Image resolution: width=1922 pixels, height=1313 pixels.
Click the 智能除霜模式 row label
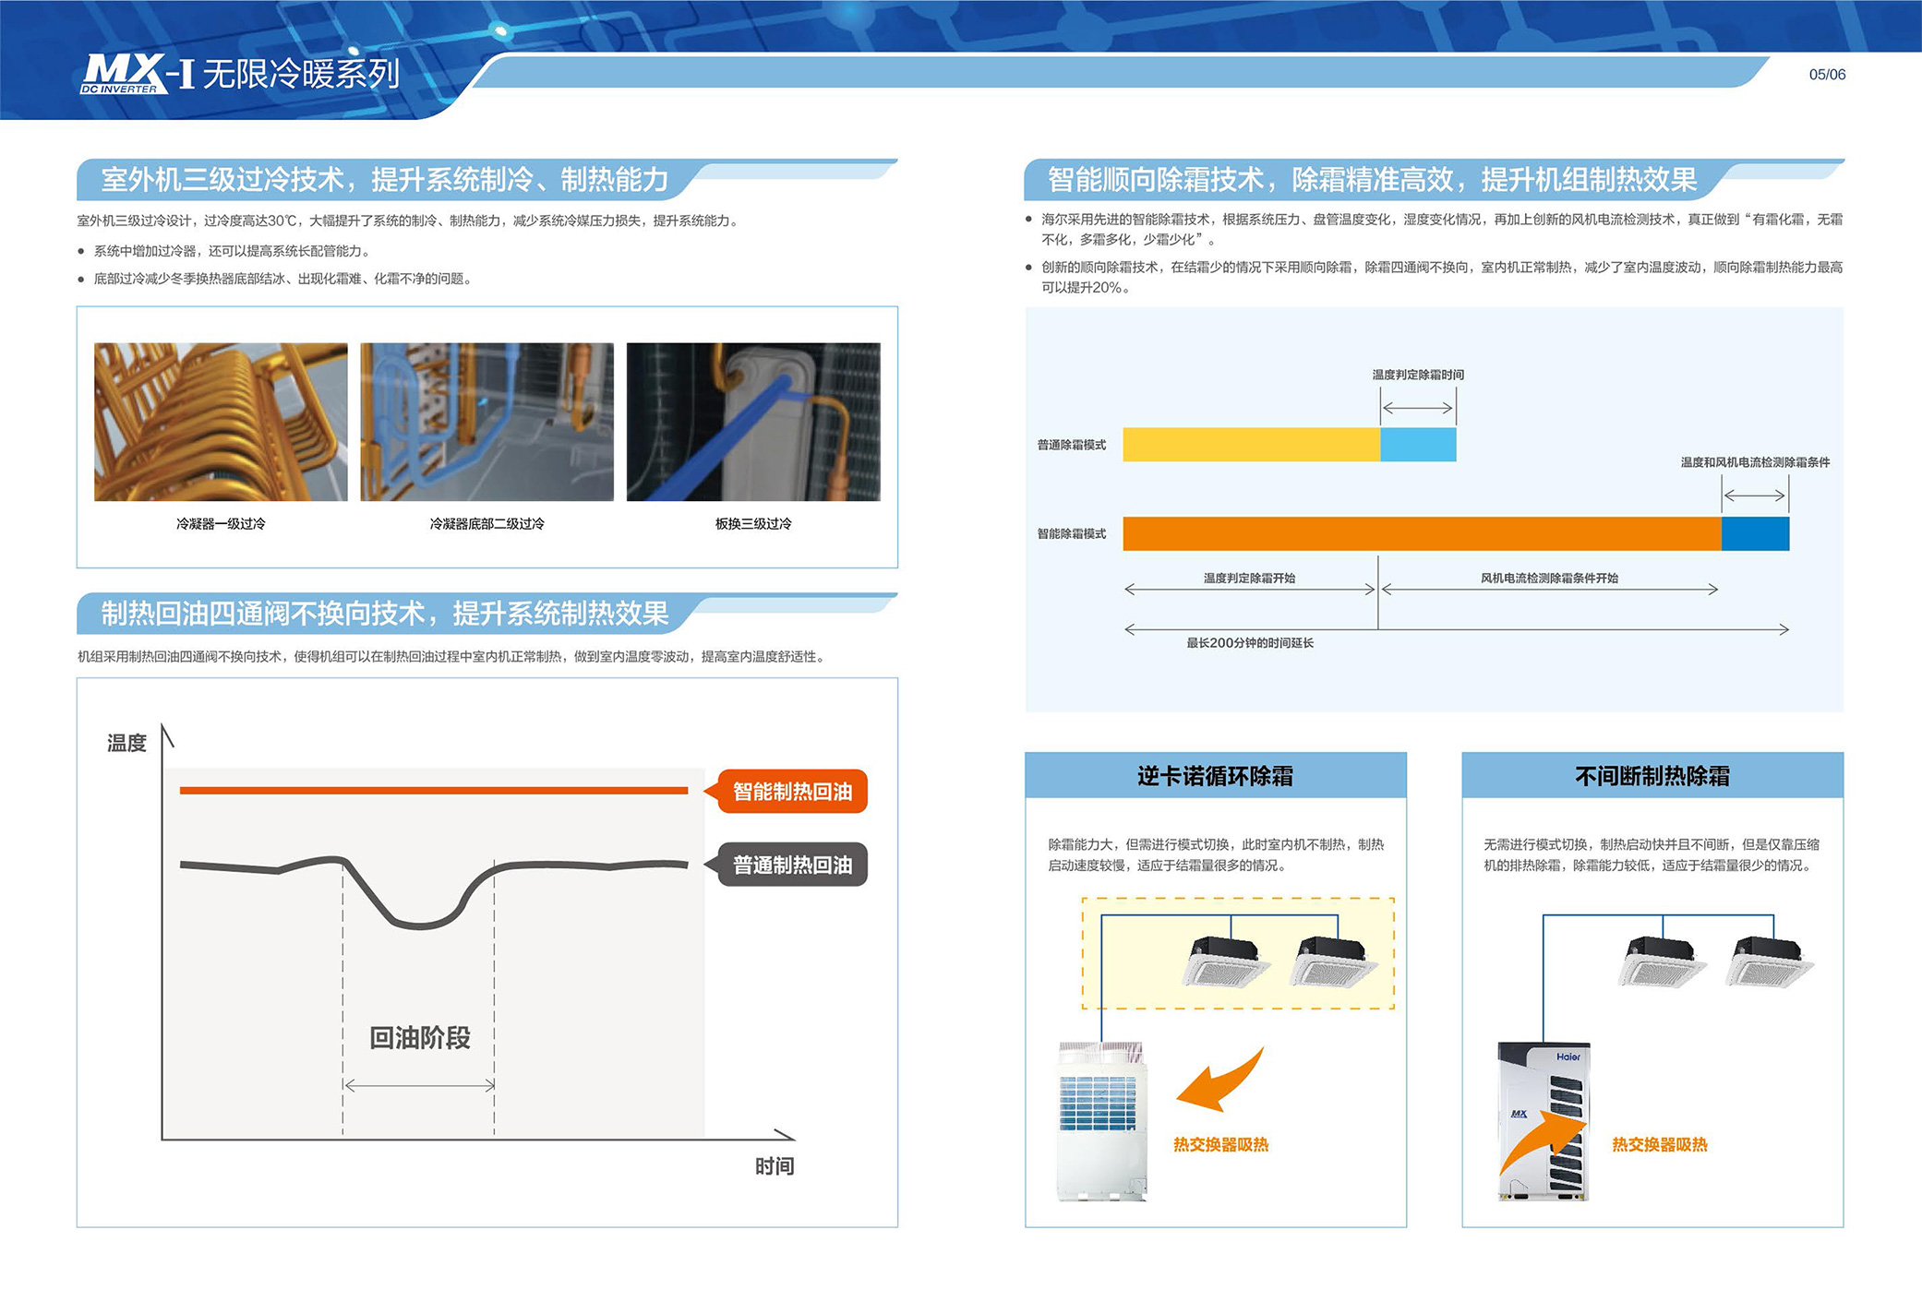pos(1072,533)
